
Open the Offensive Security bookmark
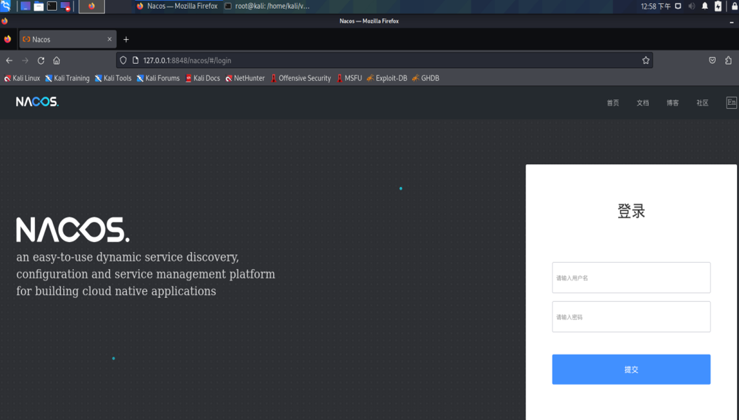click(301, 78)
